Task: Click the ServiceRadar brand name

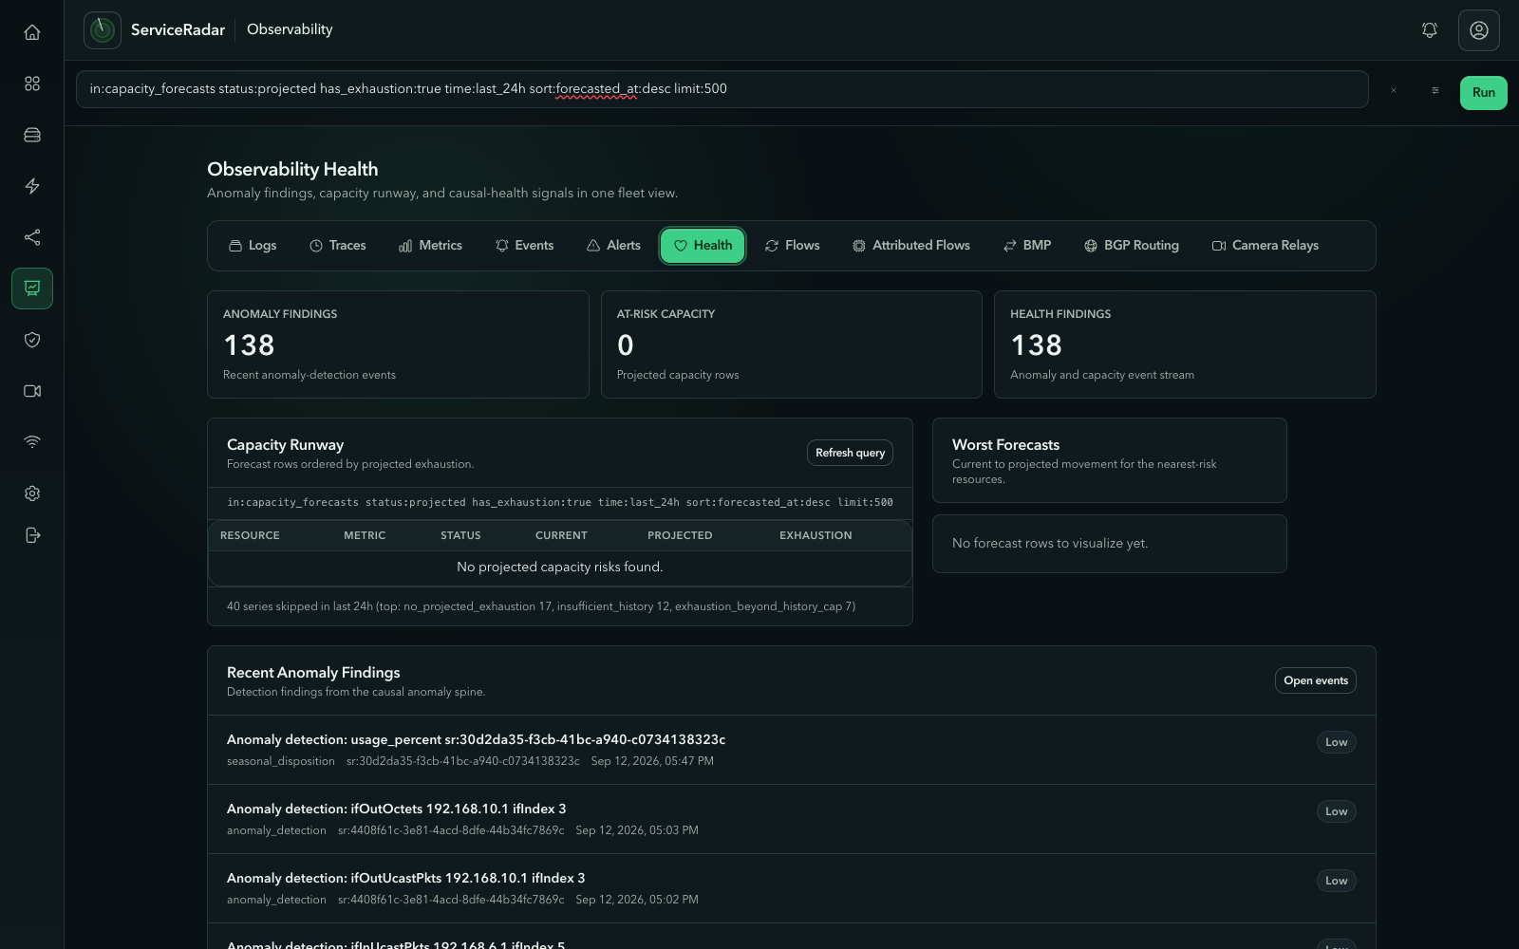Action: pyautogui.click(x=178, y=29)
